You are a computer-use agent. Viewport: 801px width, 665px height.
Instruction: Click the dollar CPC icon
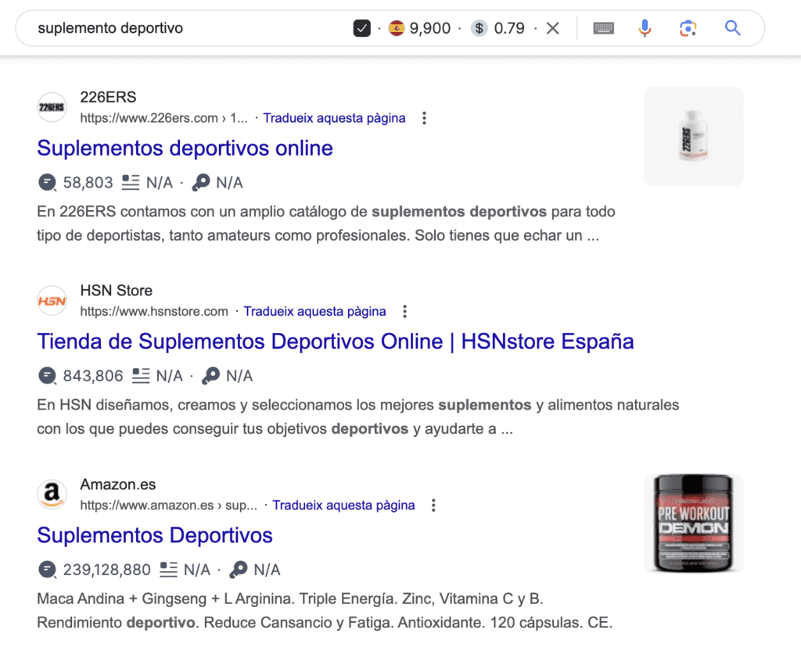coord(480,28)
